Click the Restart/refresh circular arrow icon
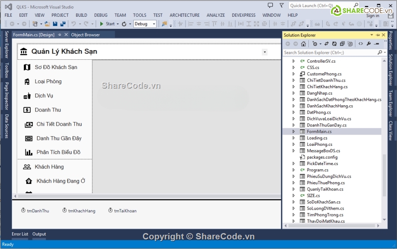The height and width of the screenshot is (249, 397). pos(124,24)
